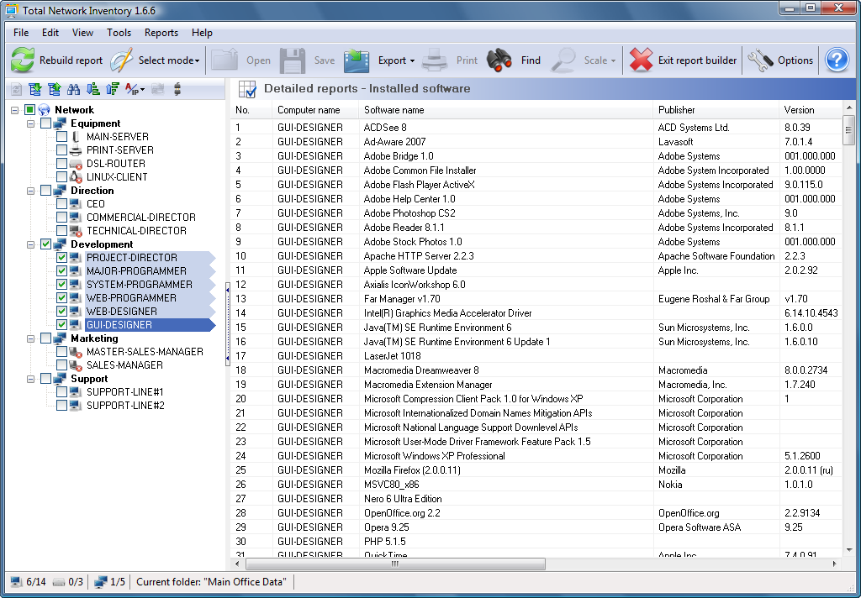
Task: Open the Tools menu
Action: pyautogui.click(x=119, y=33)
